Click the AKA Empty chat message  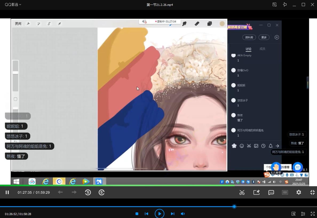click(255, 58)
